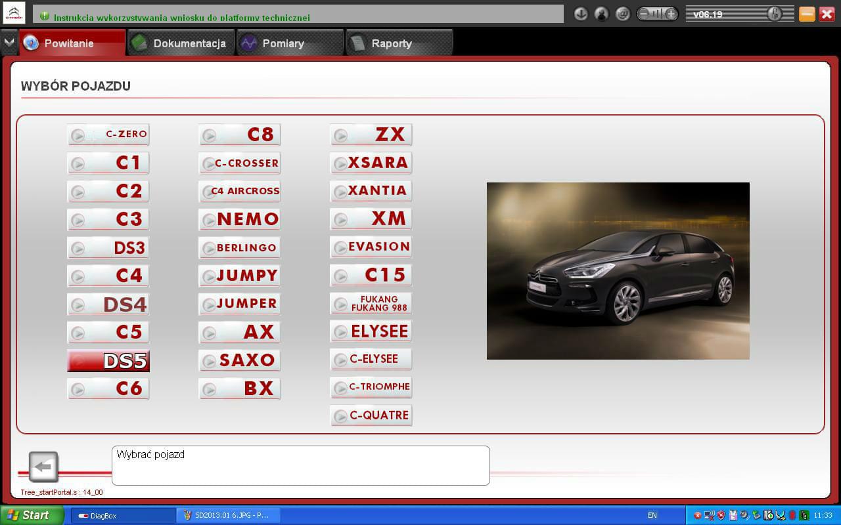841x525 pixels.
Task: Select the NEMO vehicle
Action: click(x=240, y=219)
